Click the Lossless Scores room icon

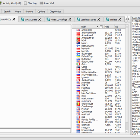(x=79, y=19)
